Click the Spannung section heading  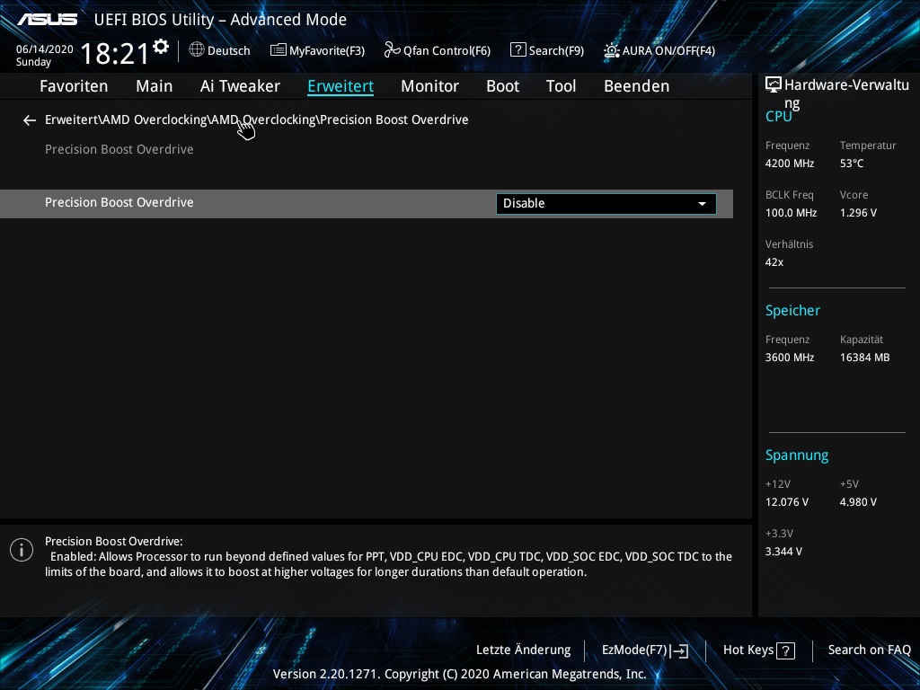click(797, 456)
